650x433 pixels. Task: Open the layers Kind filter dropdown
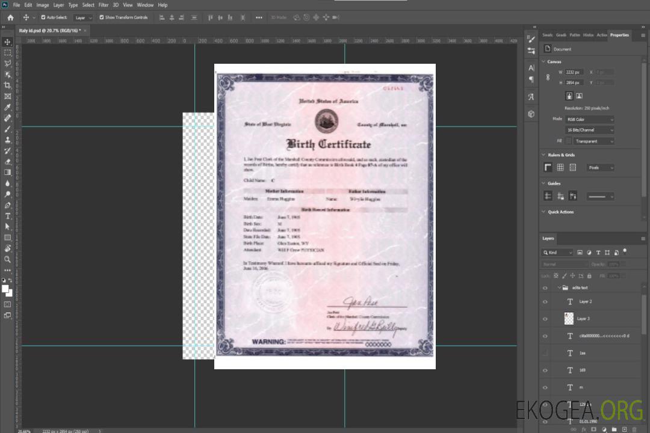click(x=557, y=253)
